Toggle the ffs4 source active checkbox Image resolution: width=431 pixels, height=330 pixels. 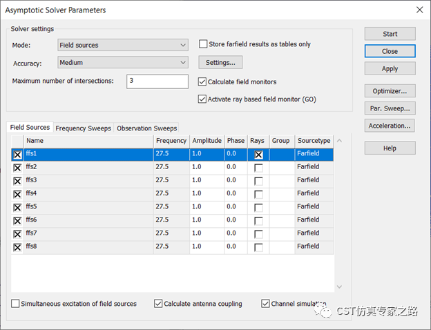(x=17, y=195)
